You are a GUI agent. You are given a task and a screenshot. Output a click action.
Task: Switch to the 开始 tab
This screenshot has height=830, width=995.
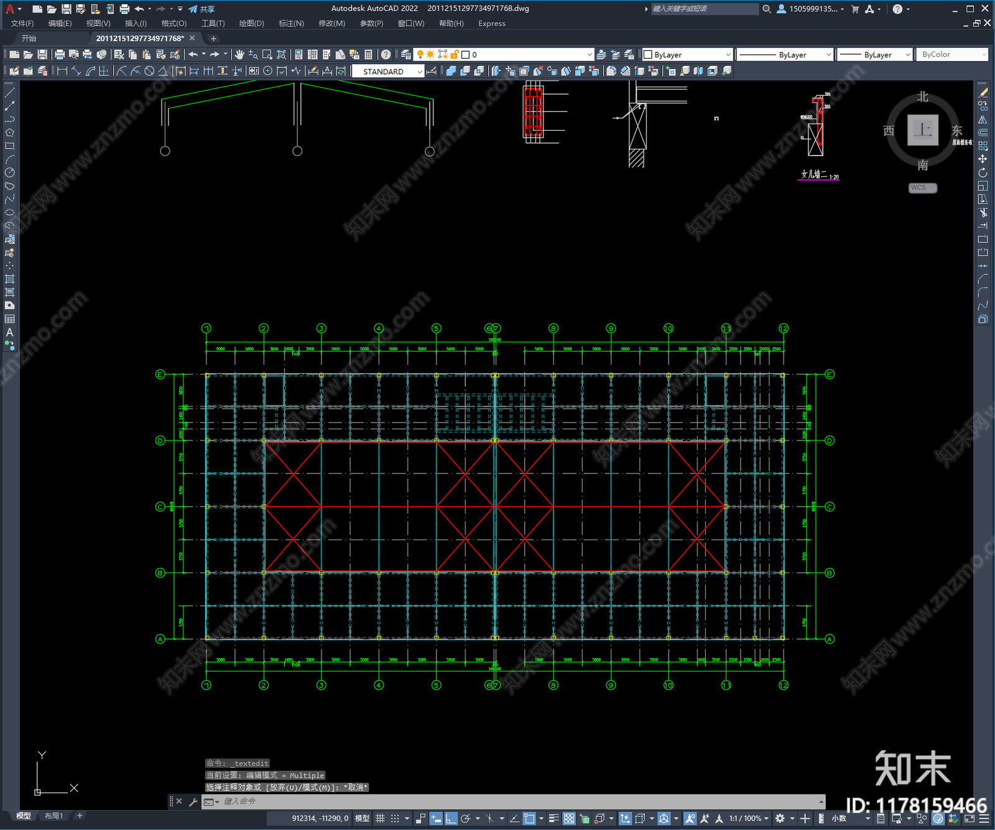[x=29, y=39]
